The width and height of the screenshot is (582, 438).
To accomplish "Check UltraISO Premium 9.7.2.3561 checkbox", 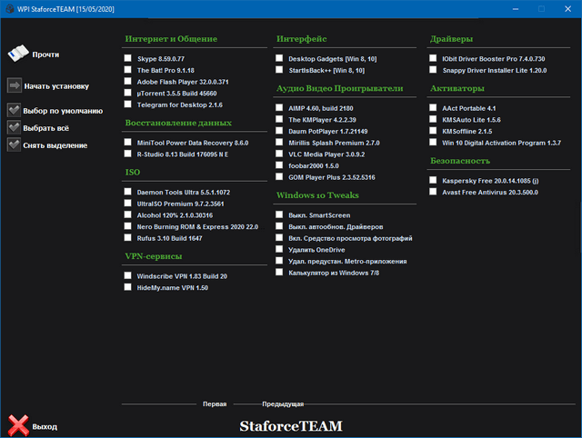I will click(127, 203).
